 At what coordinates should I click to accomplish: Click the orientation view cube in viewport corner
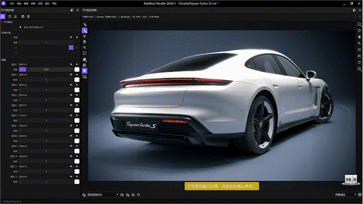pos(351,180)
